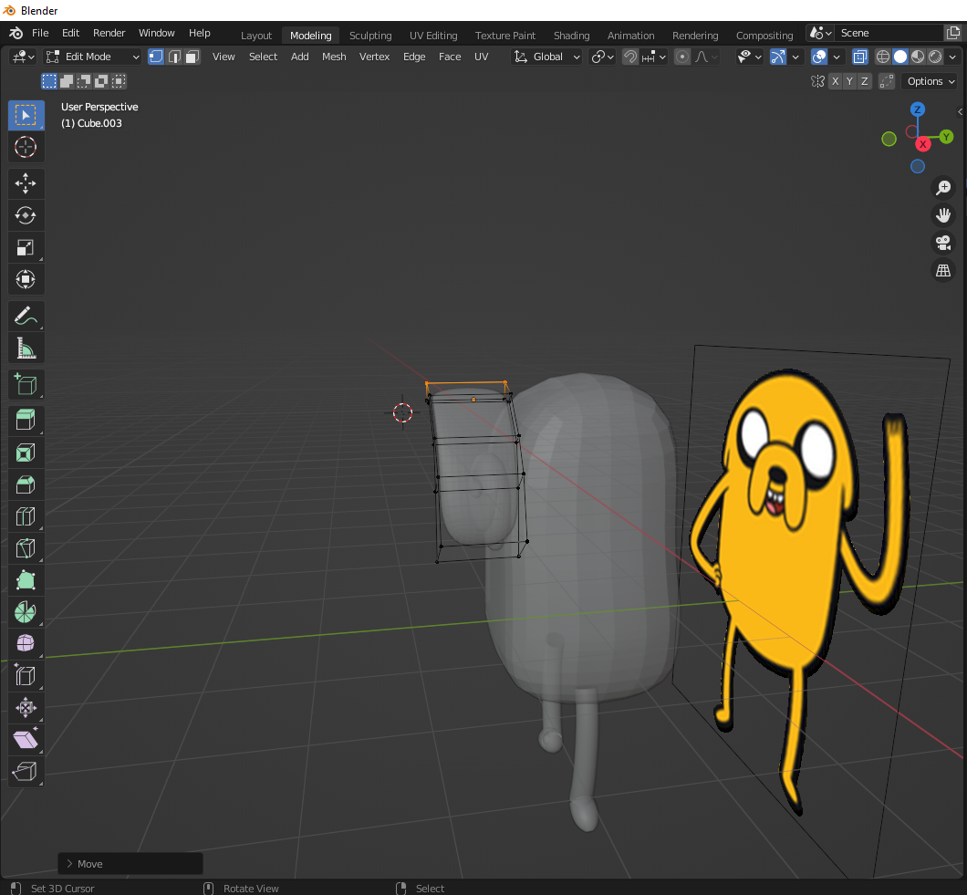Toggle Y axis mirror
The image size is (967, 895).
[850, 81]
